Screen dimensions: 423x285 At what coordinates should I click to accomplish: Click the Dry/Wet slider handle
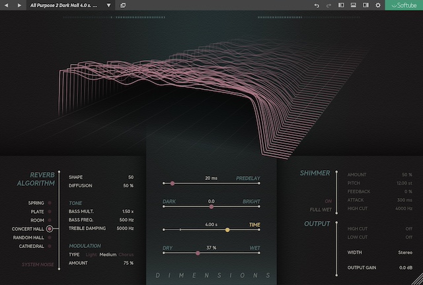click(x=198, y=253)
